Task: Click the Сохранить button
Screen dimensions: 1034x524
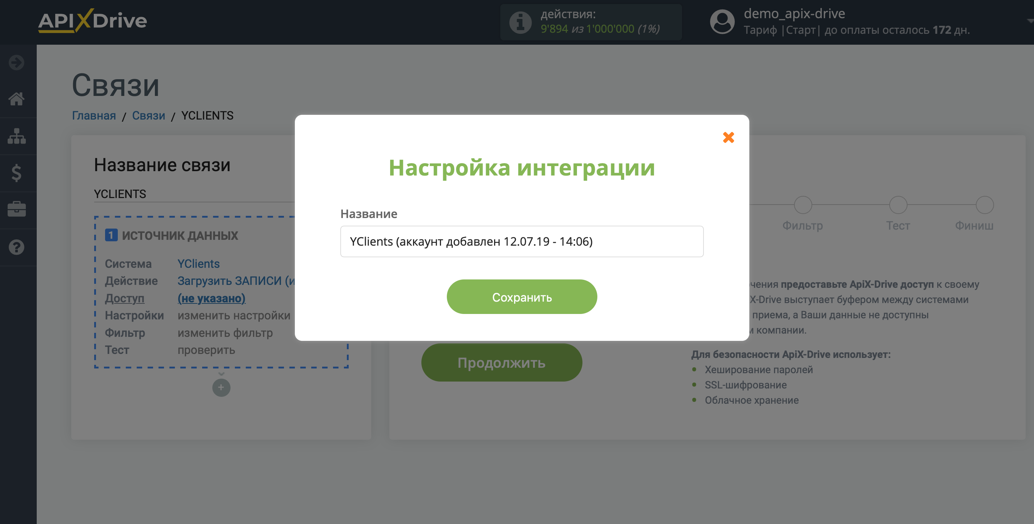Action: [521, 297]
